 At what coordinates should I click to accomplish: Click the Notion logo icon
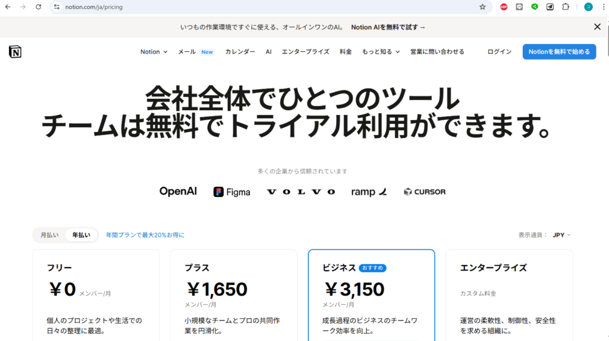pos(15,52)
